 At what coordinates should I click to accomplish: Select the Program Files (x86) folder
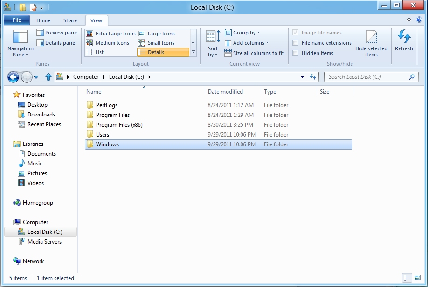219,125
